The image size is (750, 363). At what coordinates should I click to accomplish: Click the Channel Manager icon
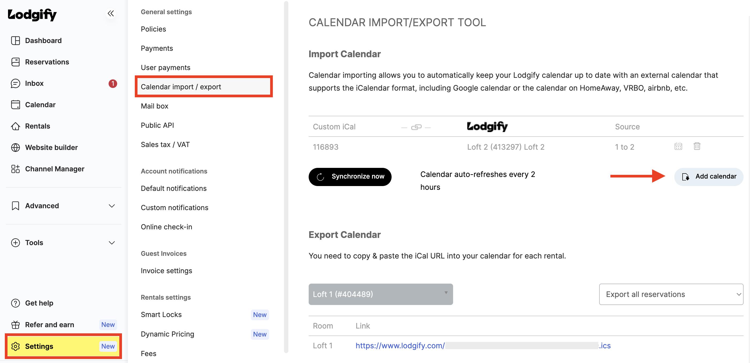[x=16, y=169]
